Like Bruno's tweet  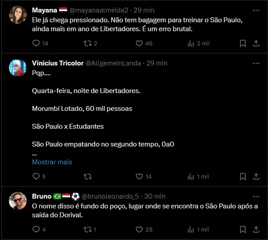139,229
